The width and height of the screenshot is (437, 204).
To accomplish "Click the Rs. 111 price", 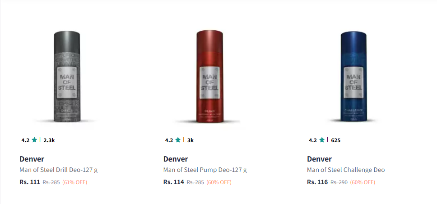I will click(30, 182).
